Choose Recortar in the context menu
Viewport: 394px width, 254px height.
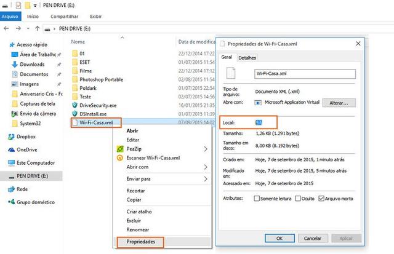135,191
